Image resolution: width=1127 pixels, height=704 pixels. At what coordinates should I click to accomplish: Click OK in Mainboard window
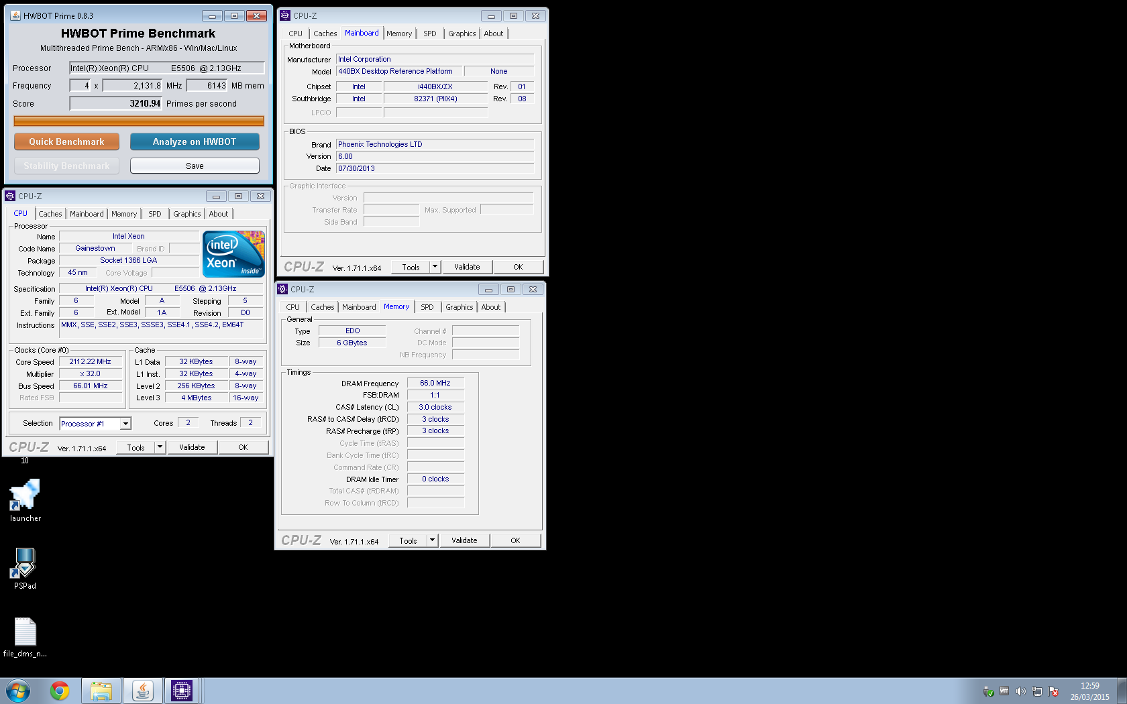[518, 267]
